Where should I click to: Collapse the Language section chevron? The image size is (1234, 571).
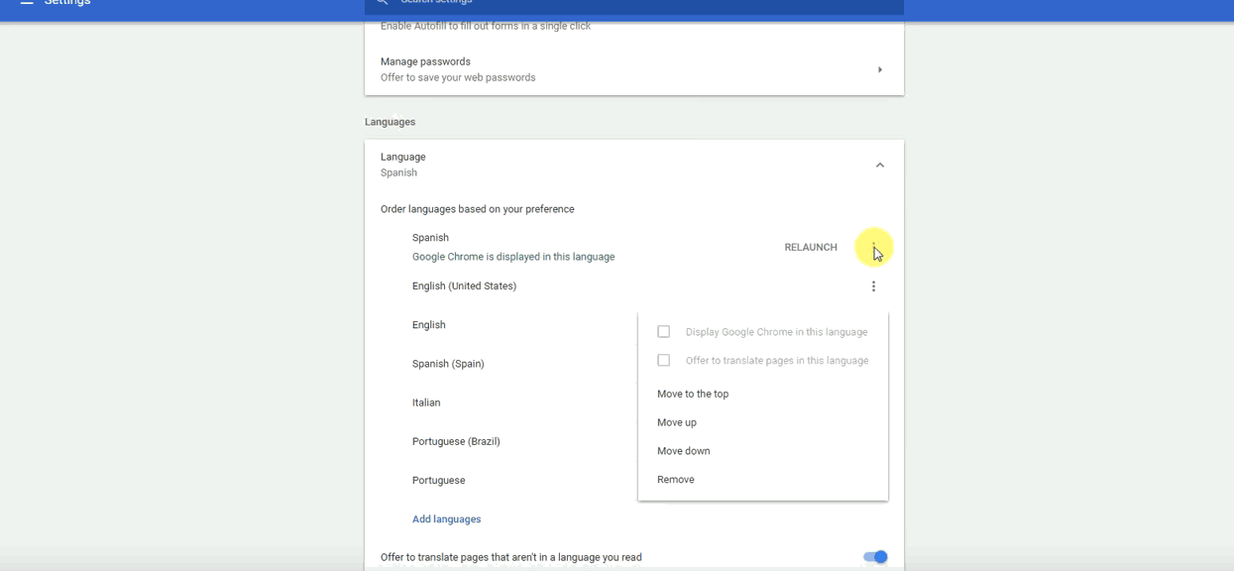(879, 165)
